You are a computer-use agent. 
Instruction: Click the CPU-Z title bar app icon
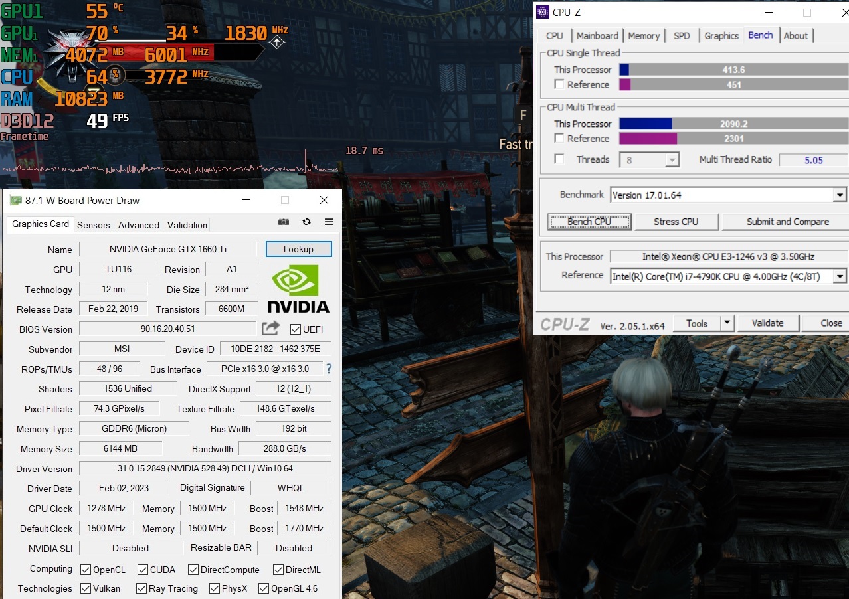542,12
